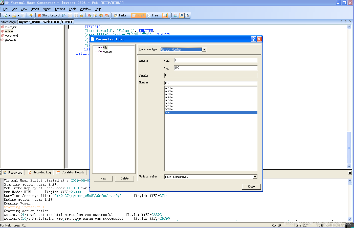Select the title parameter in Parameter List
This screenshot has height=228, width=354.
pos(105,48)
